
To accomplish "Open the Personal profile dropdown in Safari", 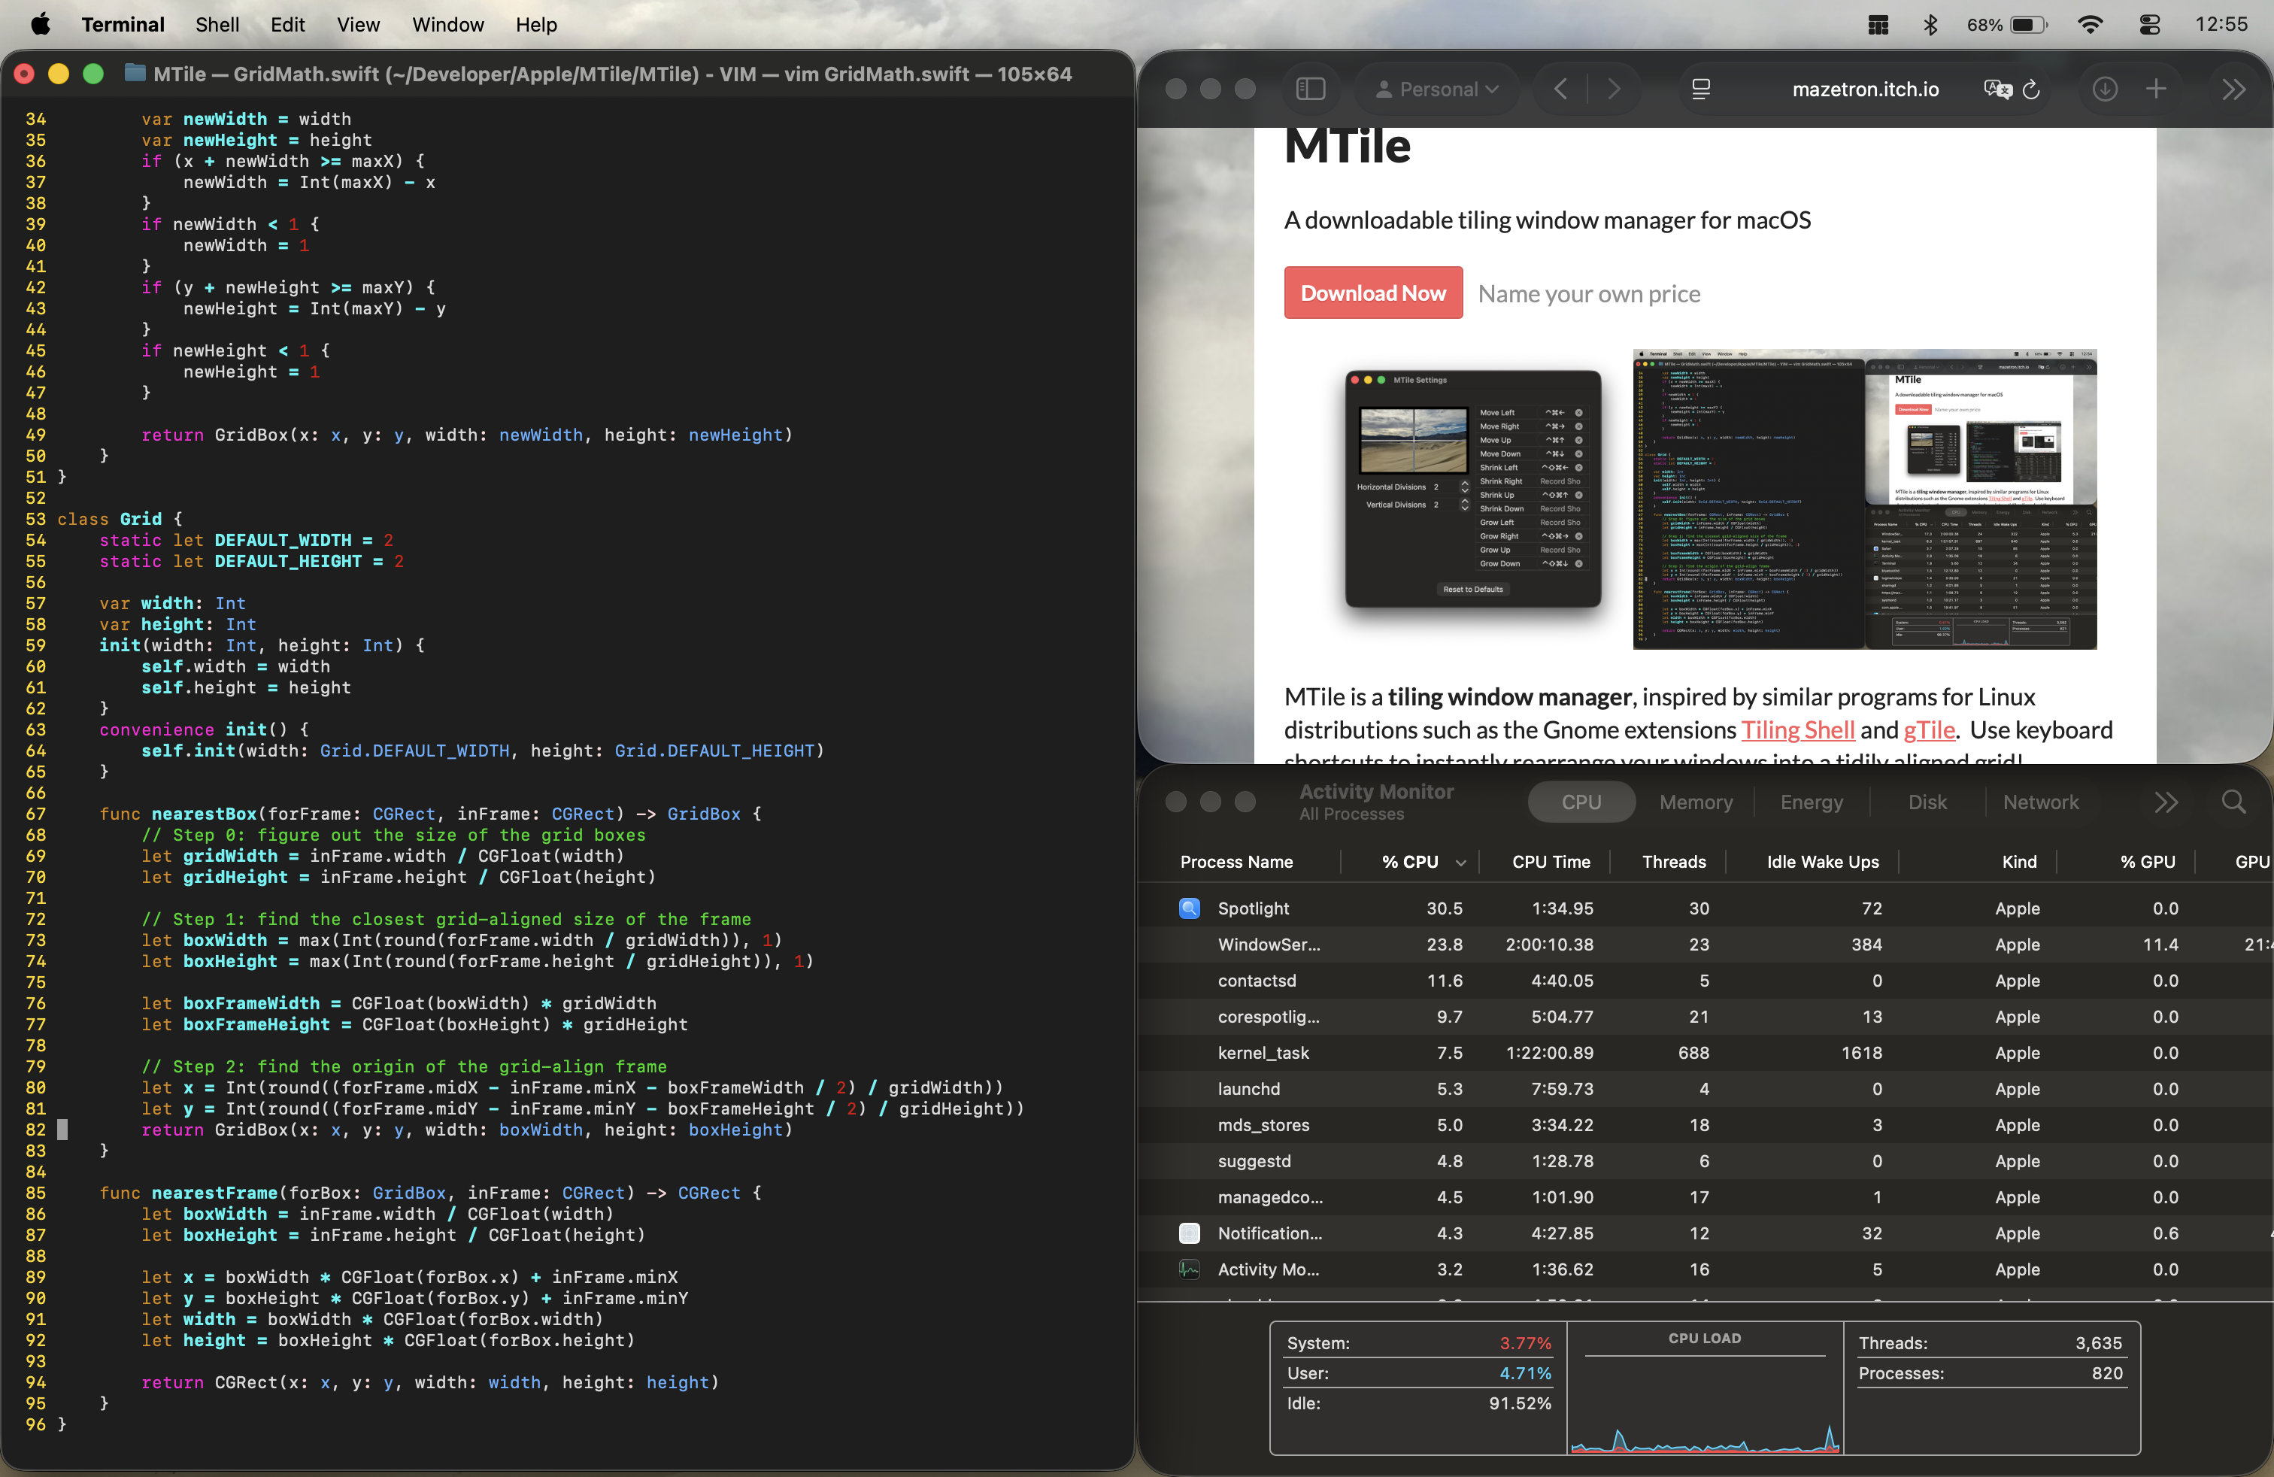I will tap(1436, 89).
